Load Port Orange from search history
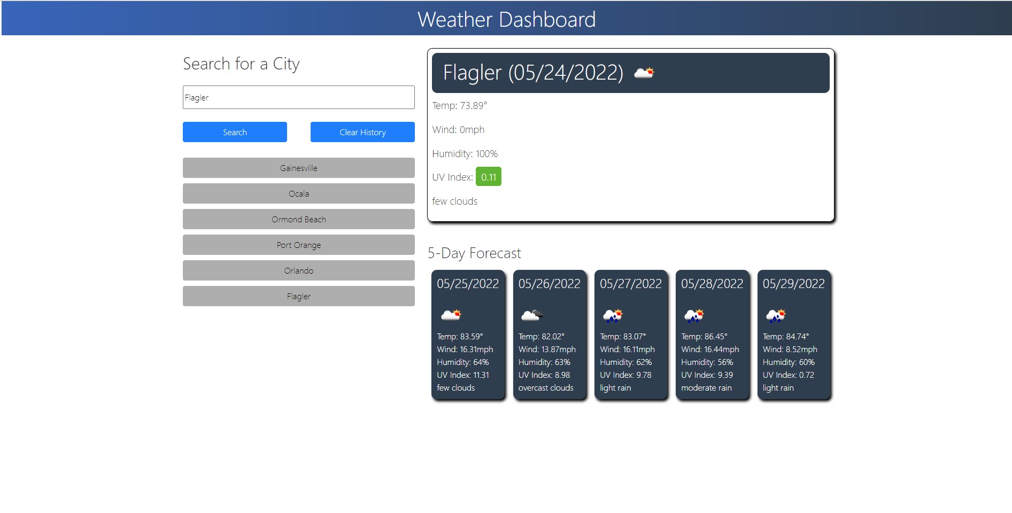The width and height of the screenshot is (1012, 513). coord(299,245)
